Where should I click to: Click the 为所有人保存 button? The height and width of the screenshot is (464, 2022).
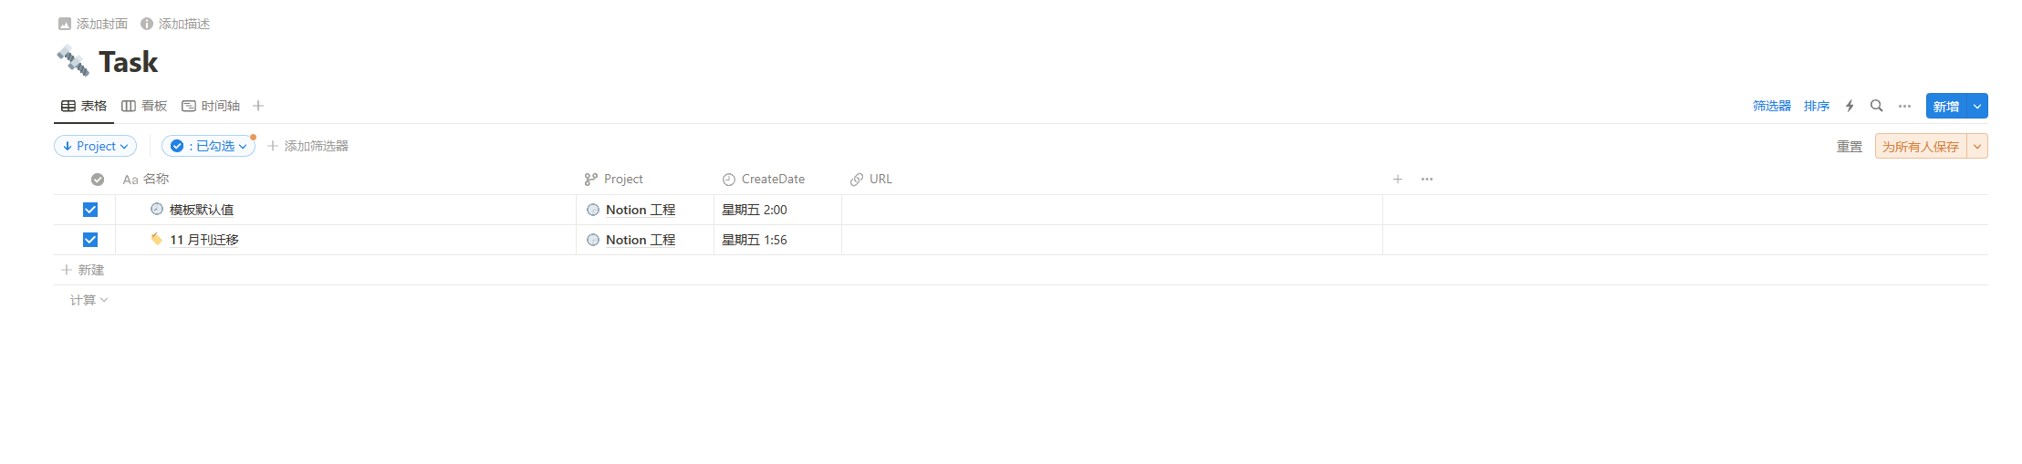[x=1921, y=146]
